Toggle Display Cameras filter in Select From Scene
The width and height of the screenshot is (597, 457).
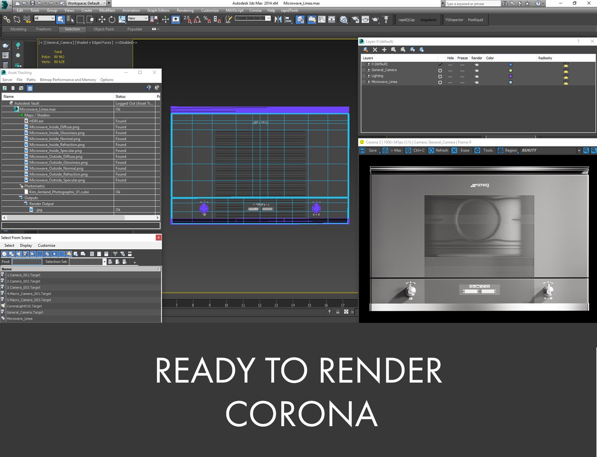click(x=25, y=254)
